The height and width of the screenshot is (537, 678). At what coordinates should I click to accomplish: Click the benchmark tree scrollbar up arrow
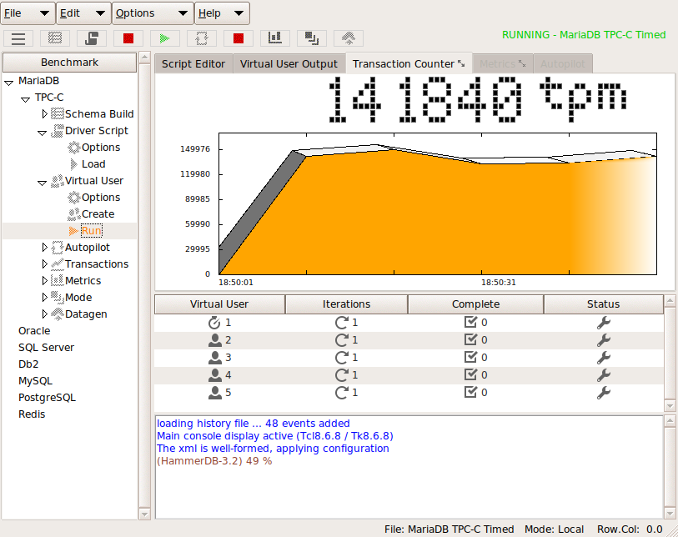coord(145,57)
